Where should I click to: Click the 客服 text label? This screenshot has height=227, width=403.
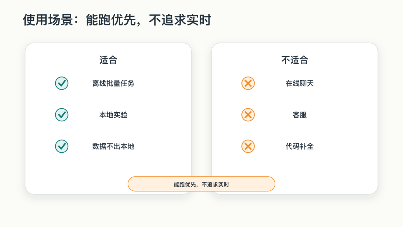tap(300, 115)
